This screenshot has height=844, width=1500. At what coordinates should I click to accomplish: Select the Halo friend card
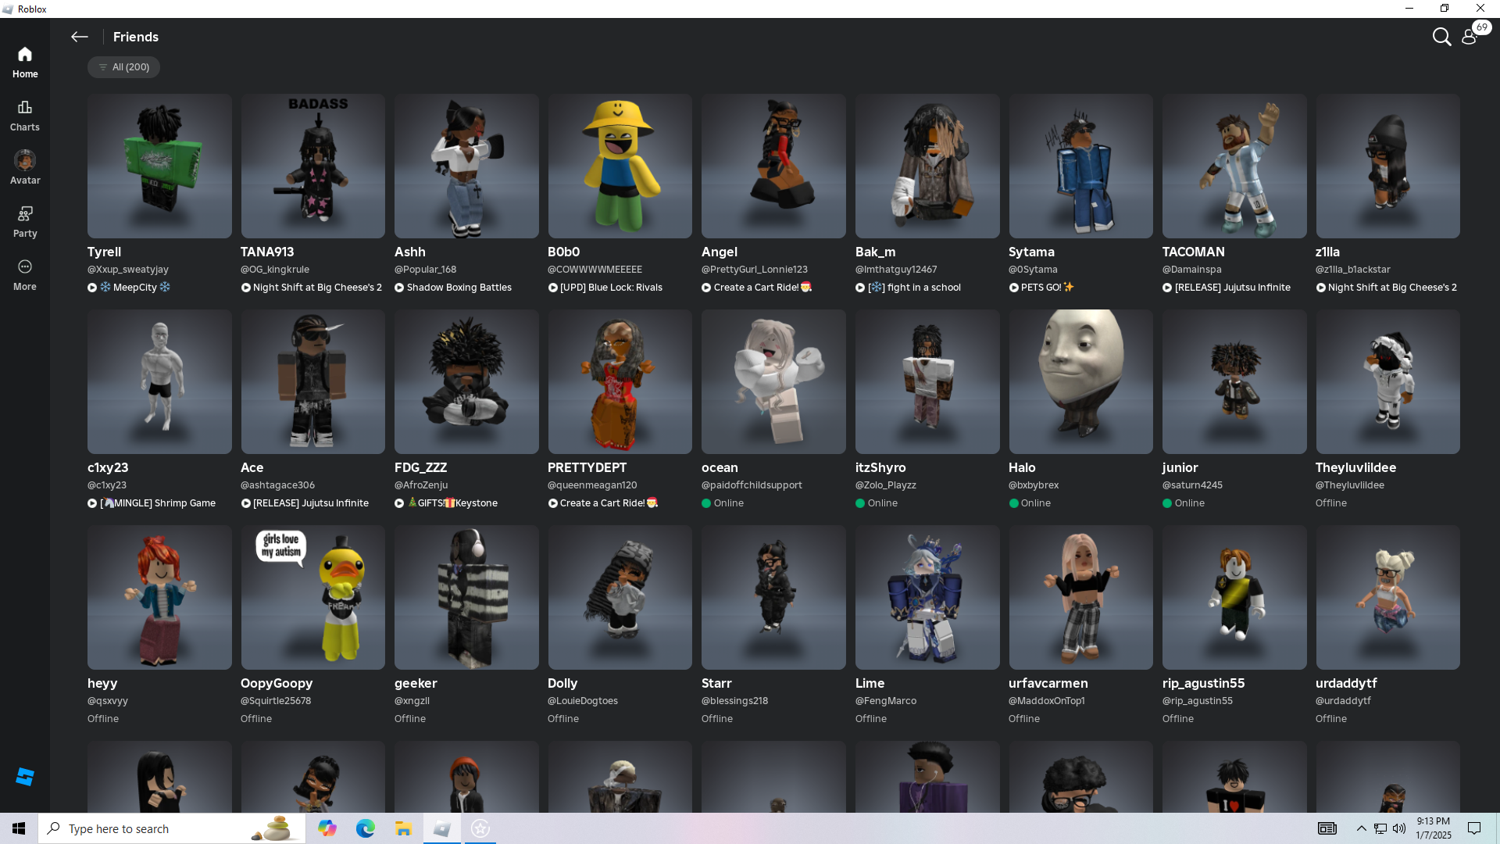(1080, 382)
